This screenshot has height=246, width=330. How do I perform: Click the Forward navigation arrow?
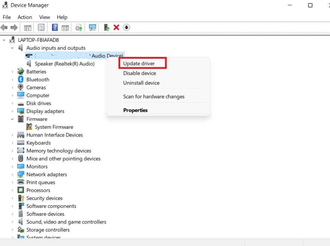tap(13, 27)
